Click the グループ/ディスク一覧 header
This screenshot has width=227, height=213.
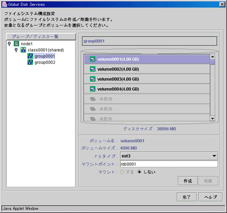pyautogui.click(x=41, y=37)
